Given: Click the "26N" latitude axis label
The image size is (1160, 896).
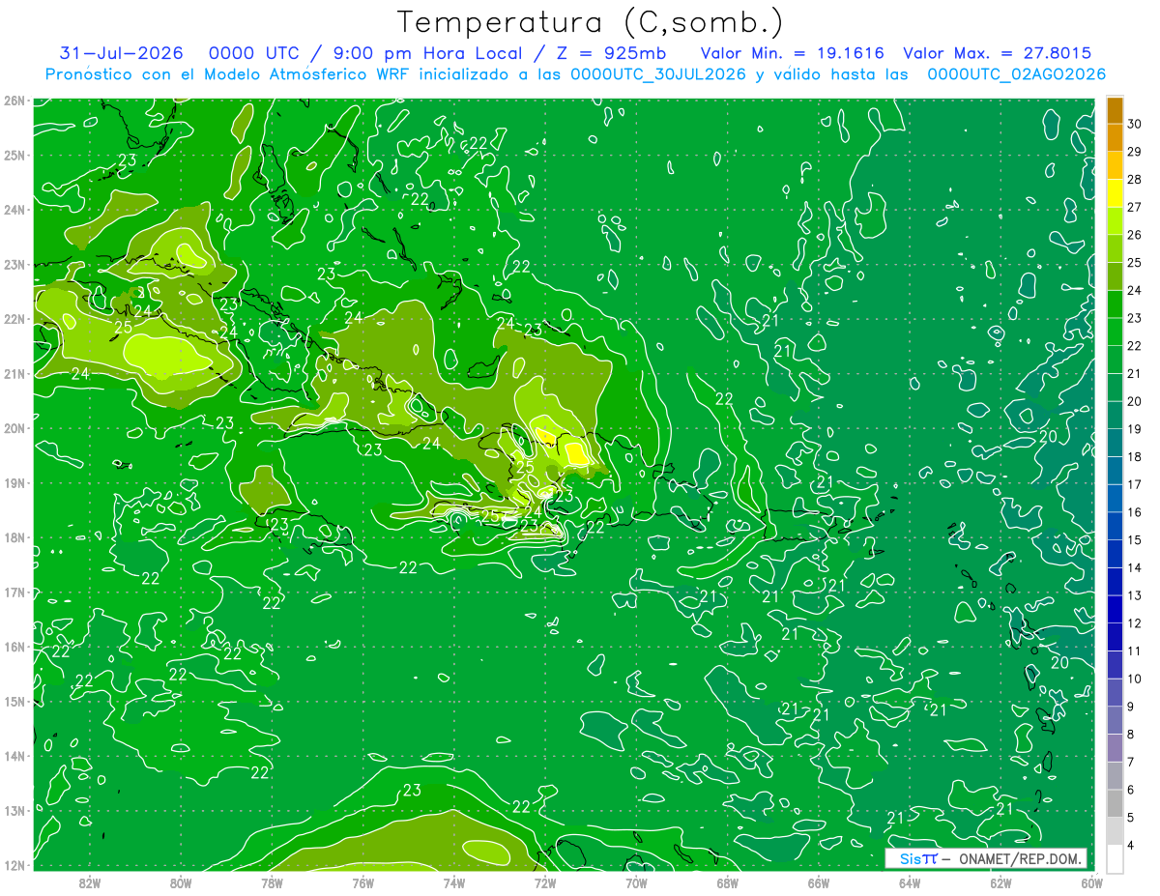Looking at the screenshot, I should coord(14,101).
